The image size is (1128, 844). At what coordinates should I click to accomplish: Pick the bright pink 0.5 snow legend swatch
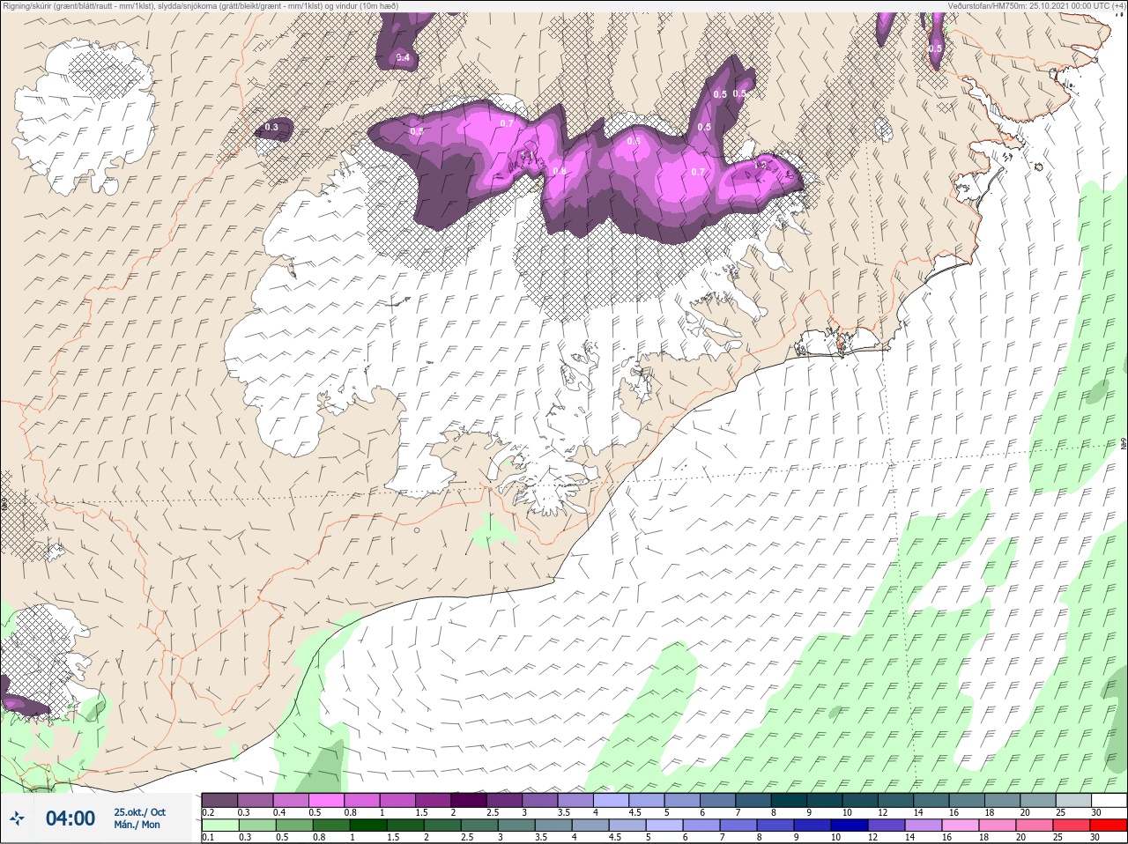(326, 800)
